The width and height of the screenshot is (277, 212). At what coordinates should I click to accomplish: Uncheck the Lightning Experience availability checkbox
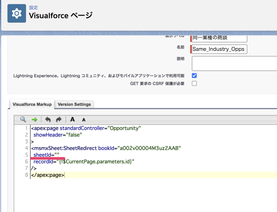(x=194, y=76)
